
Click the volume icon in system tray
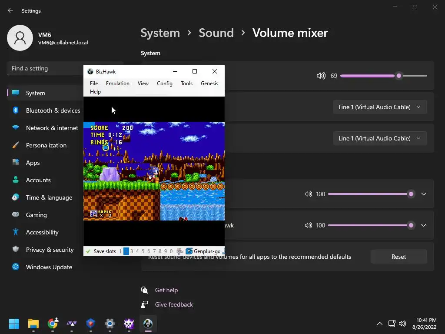pyautogui.click(x=402, y=324)
